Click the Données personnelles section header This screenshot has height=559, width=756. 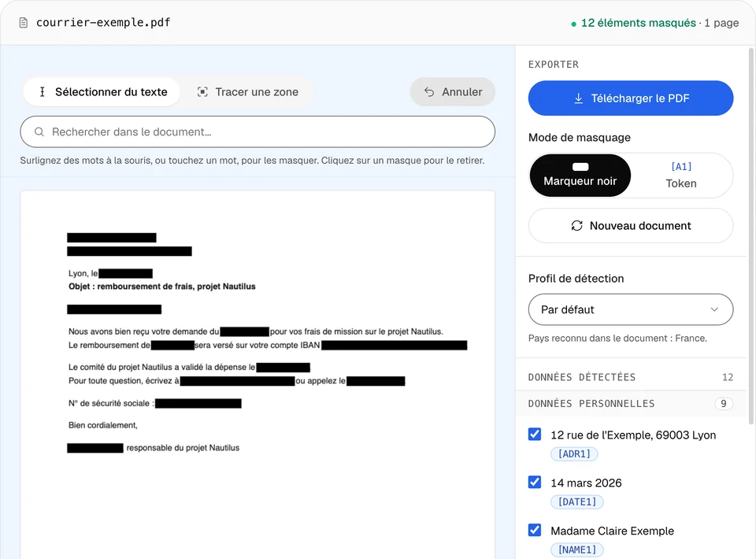[x=631, y=404]
